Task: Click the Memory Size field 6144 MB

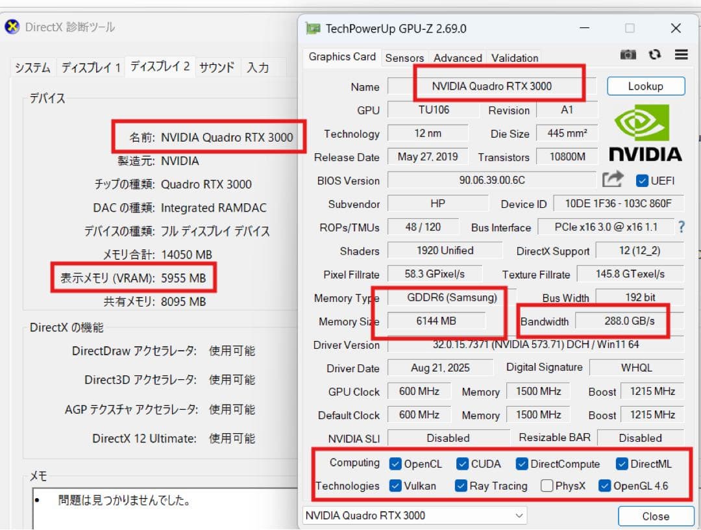Action: [436, 321]
